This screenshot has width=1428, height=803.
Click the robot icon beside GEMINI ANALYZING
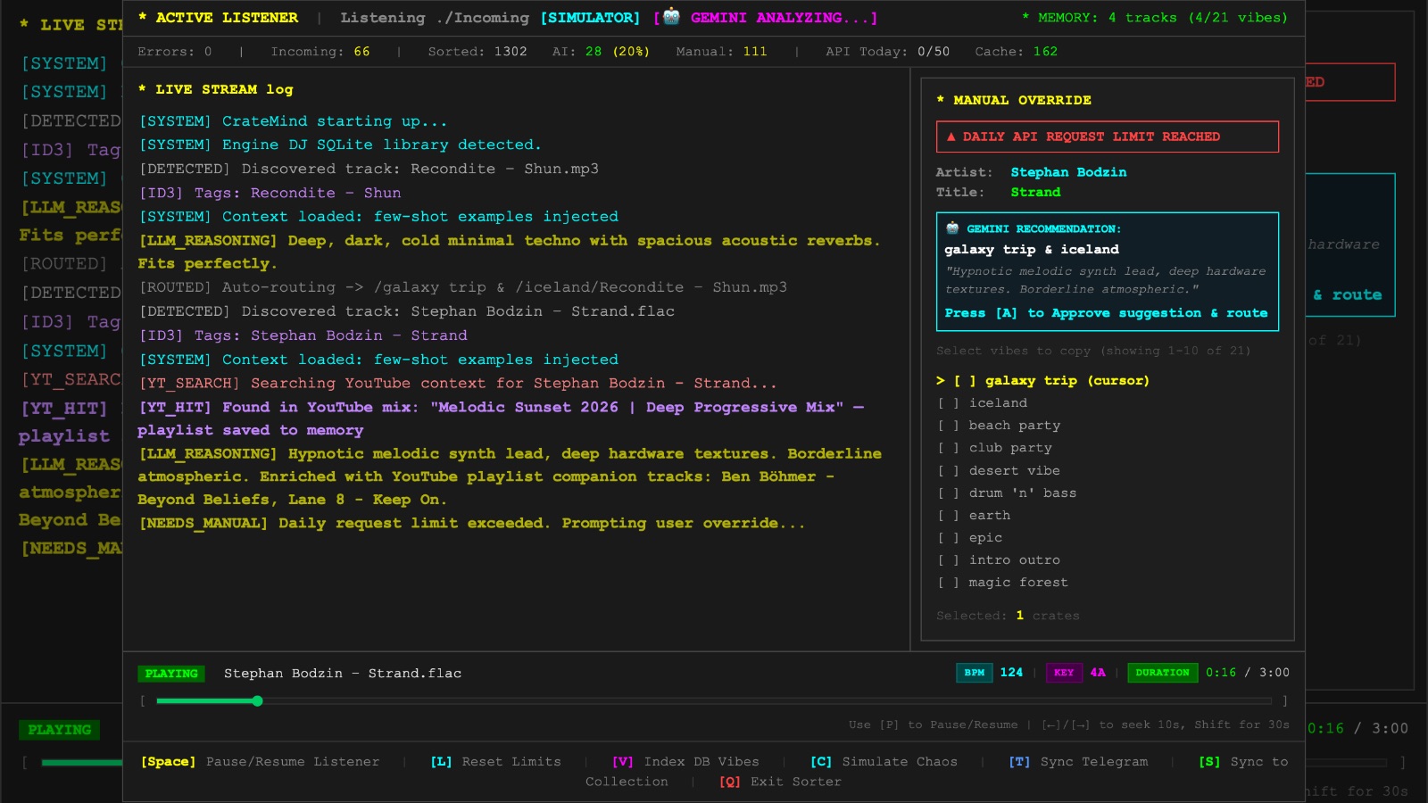[671, 17]
